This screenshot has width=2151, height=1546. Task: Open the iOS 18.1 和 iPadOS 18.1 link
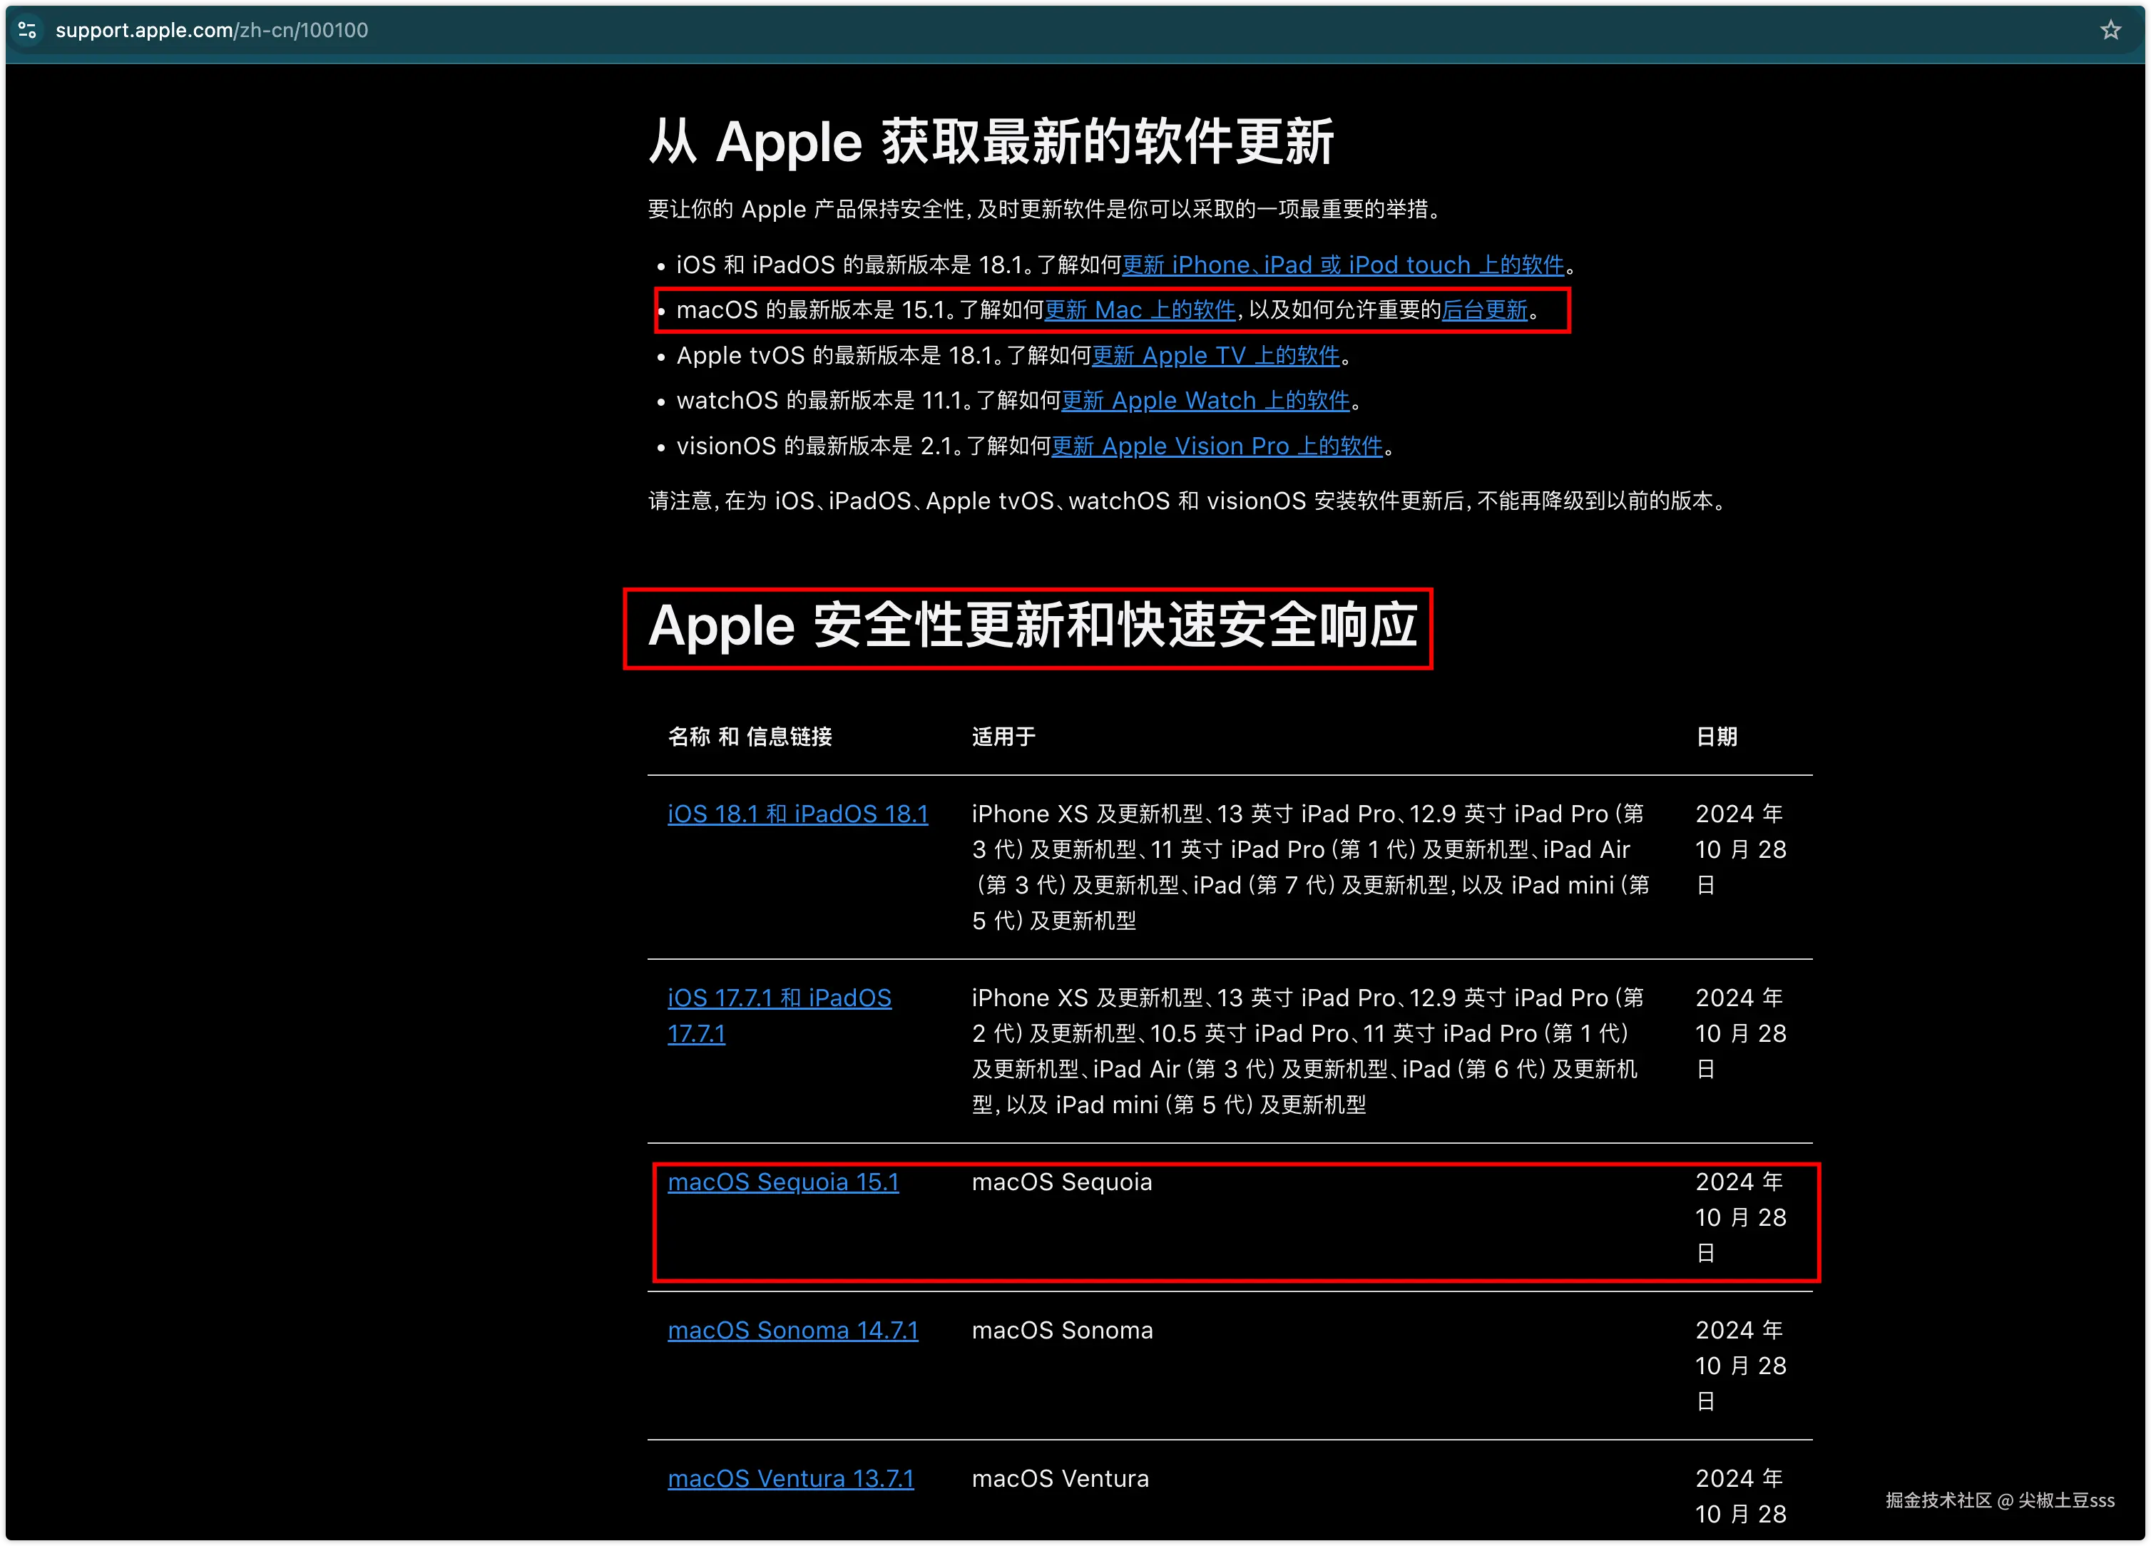point(797,814)
